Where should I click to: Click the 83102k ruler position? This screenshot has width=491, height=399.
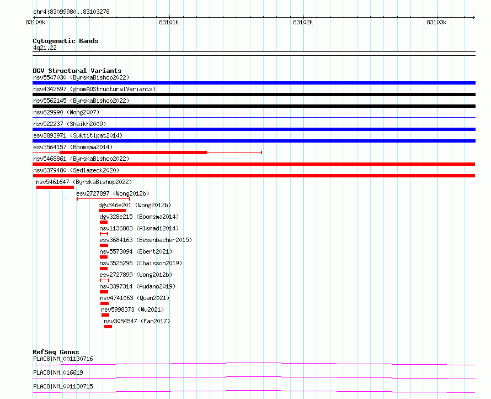pyautogui.click(x=303, y=22)
